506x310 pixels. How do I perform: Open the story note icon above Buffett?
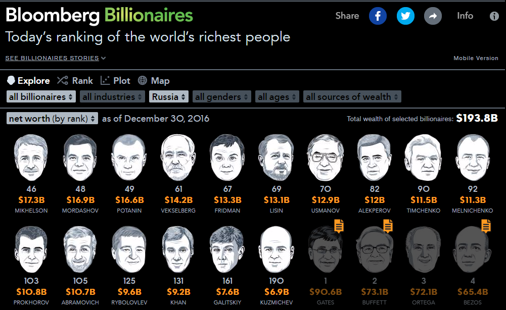click(388, 226)
